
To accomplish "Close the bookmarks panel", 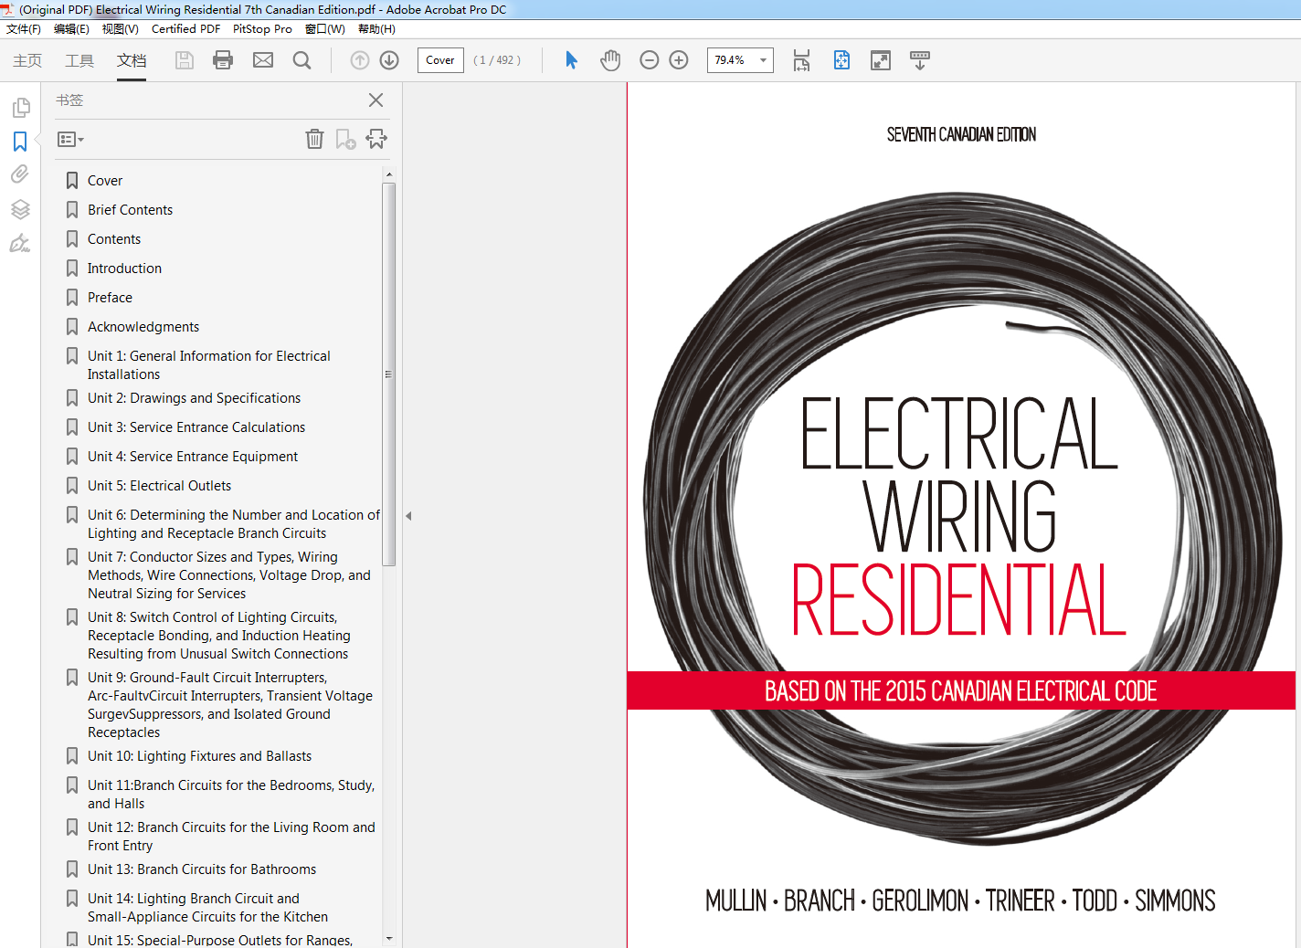I will coord(375,100).
